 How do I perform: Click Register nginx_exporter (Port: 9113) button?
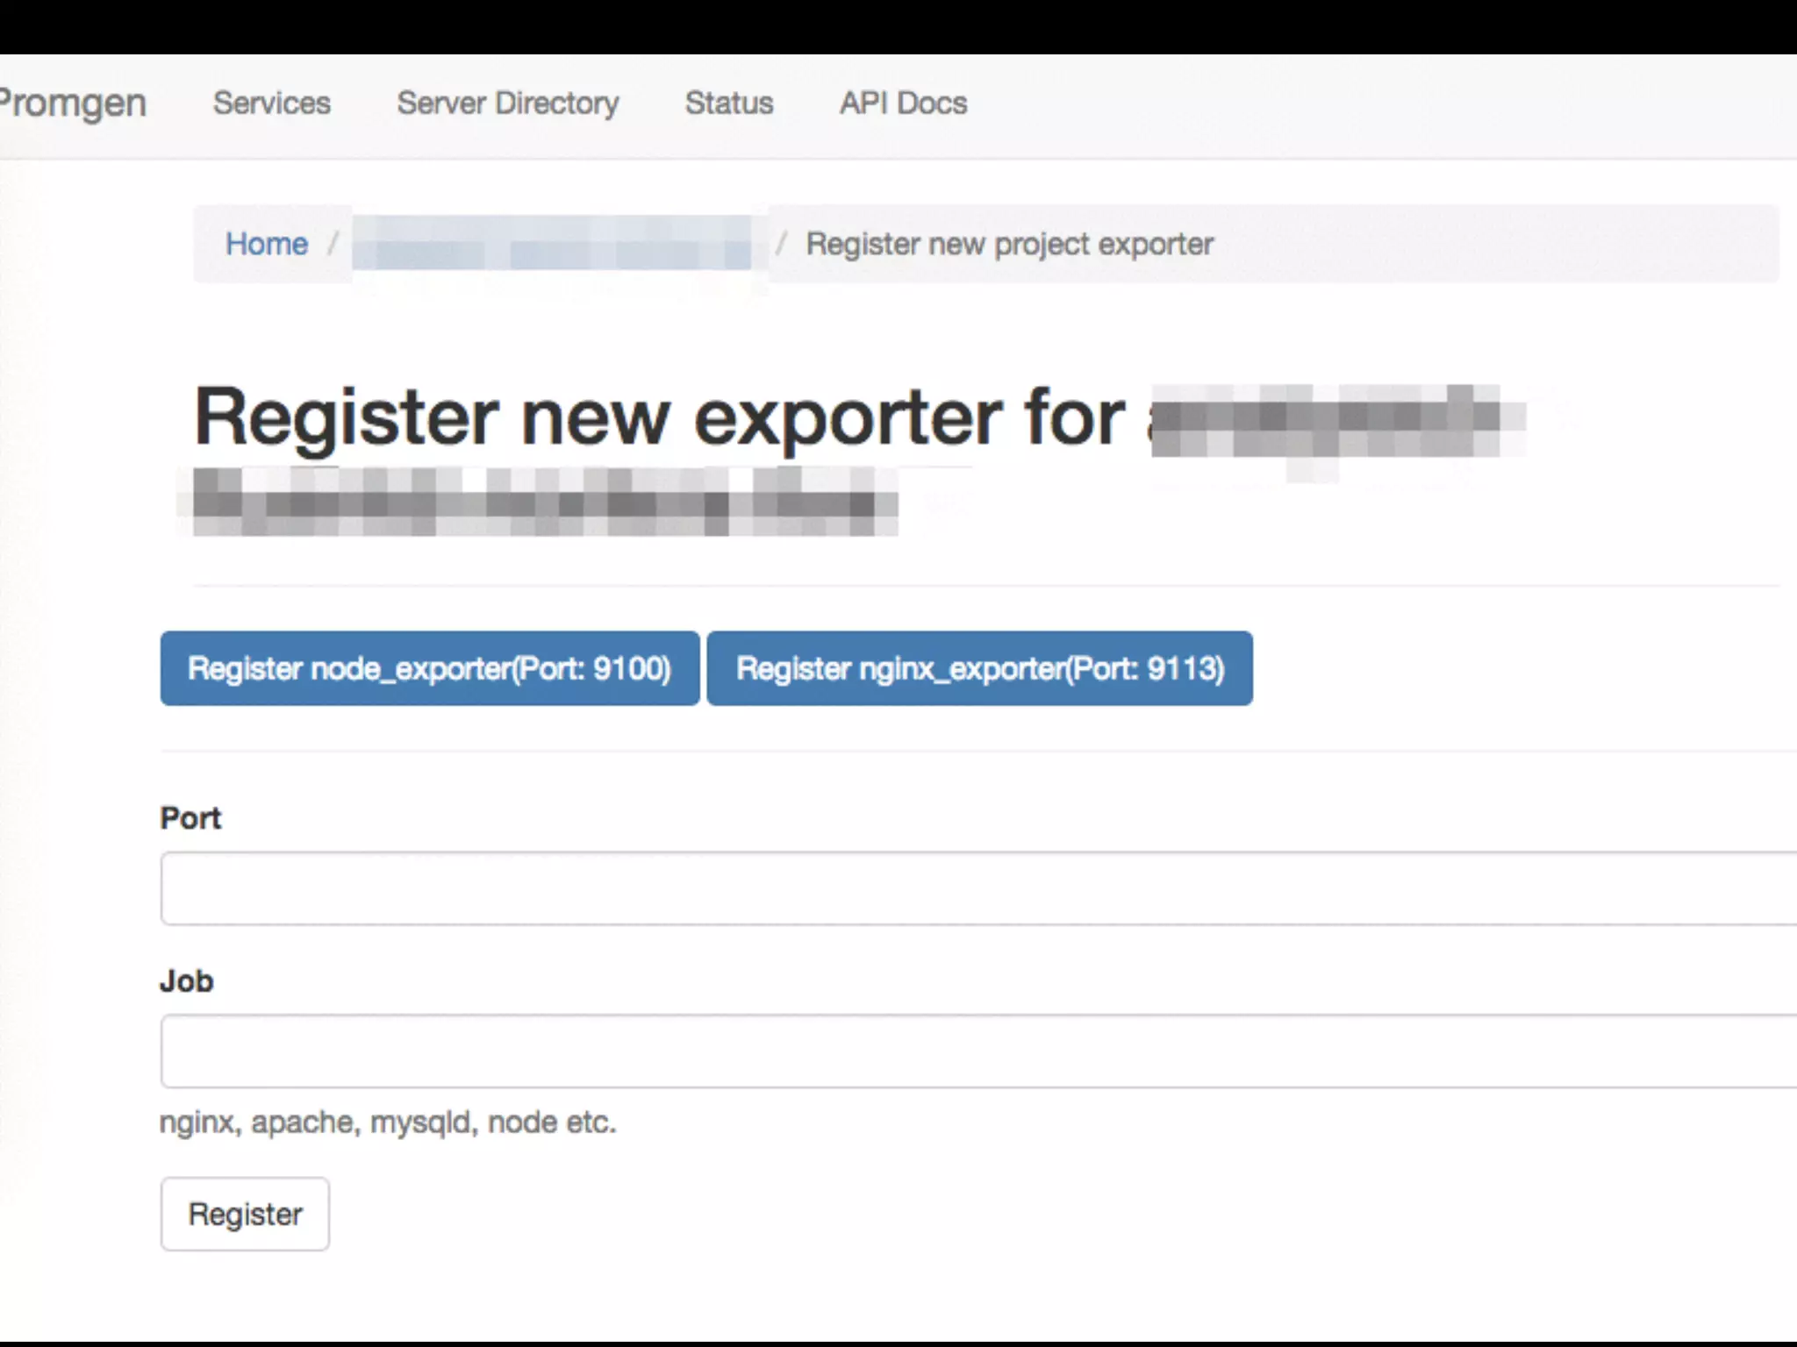pos(980,668)
